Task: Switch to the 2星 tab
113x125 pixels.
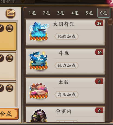Action: point(46,13)
